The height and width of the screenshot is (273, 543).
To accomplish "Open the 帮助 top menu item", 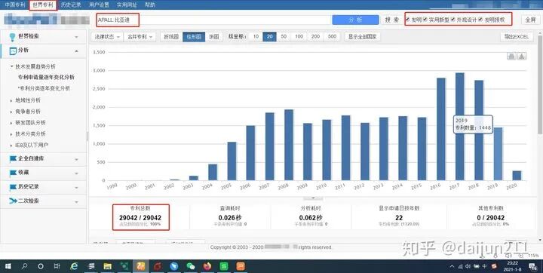I will point(150,5).
